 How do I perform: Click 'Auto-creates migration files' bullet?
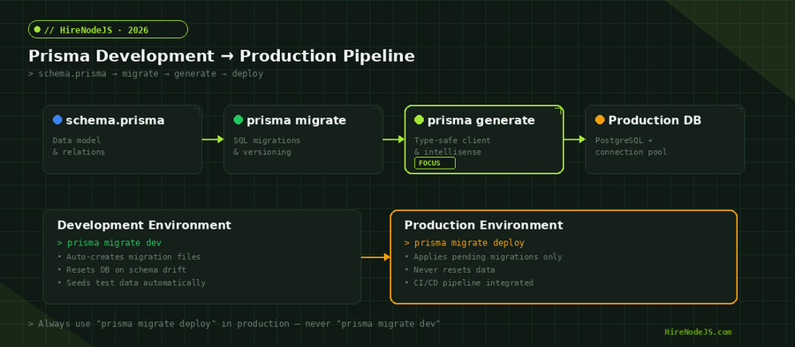pyautogui.click(x=129, y=257)
